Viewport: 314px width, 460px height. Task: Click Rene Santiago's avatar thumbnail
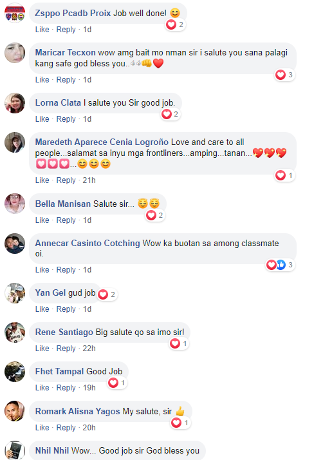[15, 332]
